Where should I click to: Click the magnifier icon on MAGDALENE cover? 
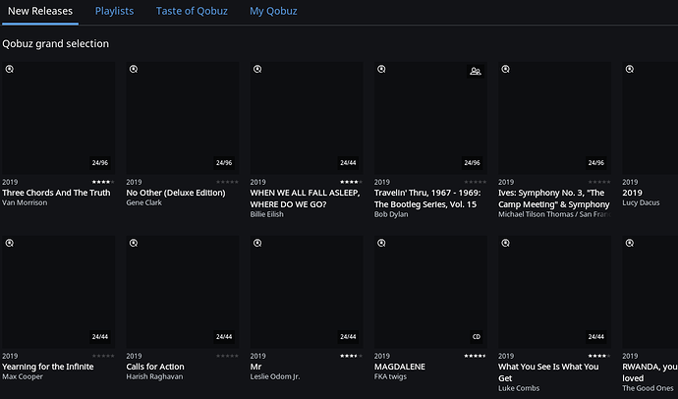coord(381,243)
